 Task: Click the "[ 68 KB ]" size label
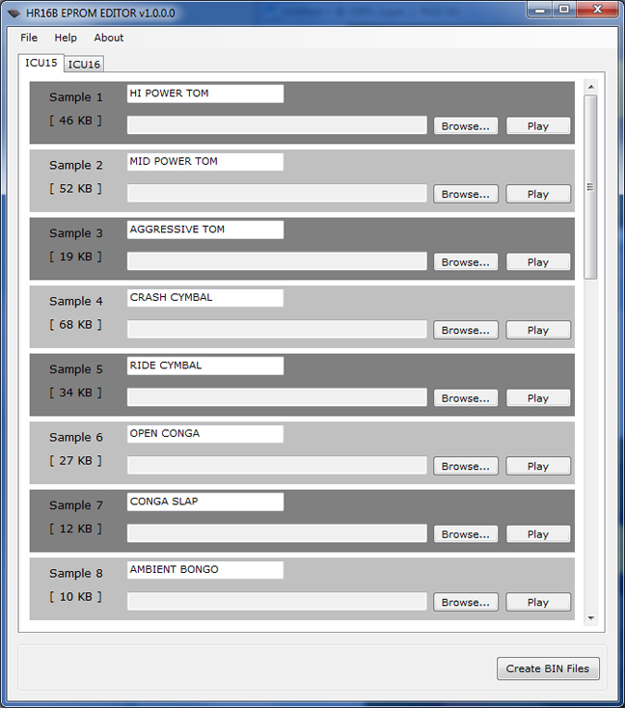[x=76, y=325]
